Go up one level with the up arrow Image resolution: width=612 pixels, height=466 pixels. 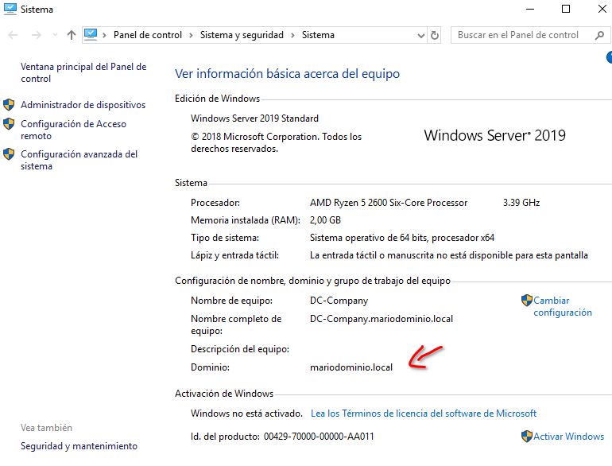click(x=71, y=35)
